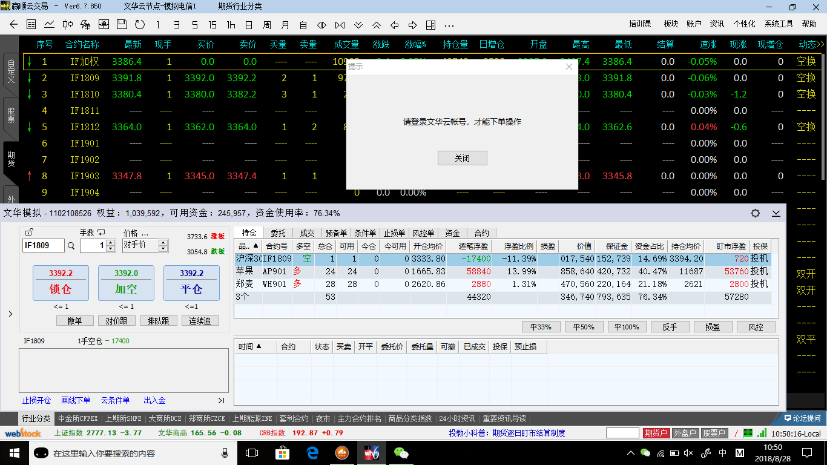The width and height of the screenshot is (827, 465).
Task: Click the refresh icon in the toolbar
Action: [x=140, y=25]
